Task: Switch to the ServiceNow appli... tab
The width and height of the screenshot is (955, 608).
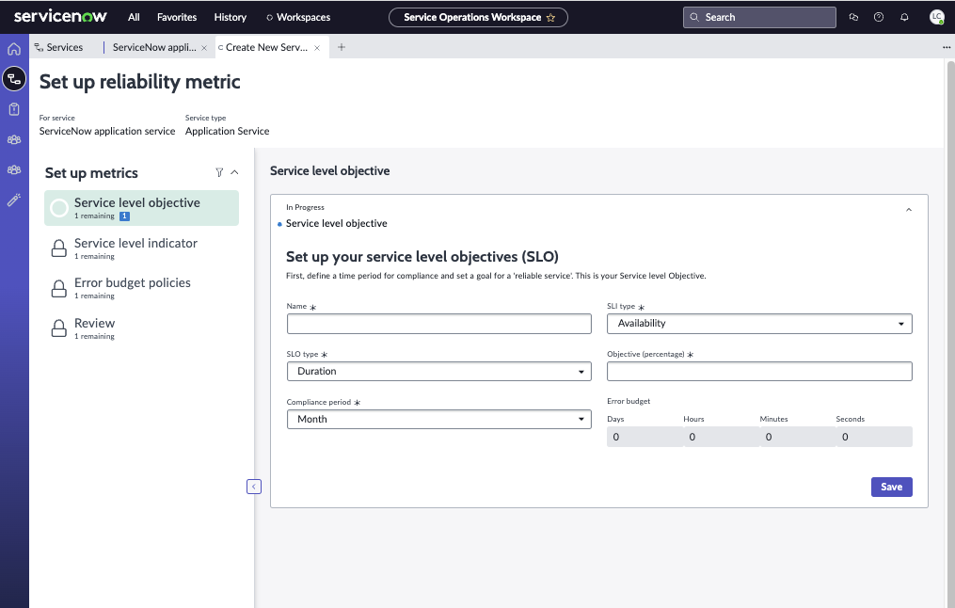Action: pos(154,47)
